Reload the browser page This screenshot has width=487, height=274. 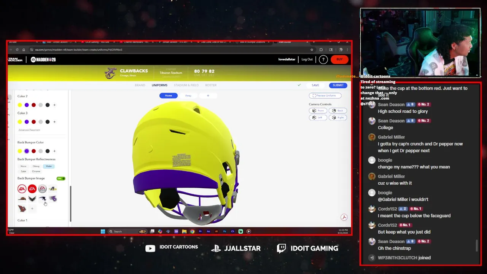tap(17, 49)
